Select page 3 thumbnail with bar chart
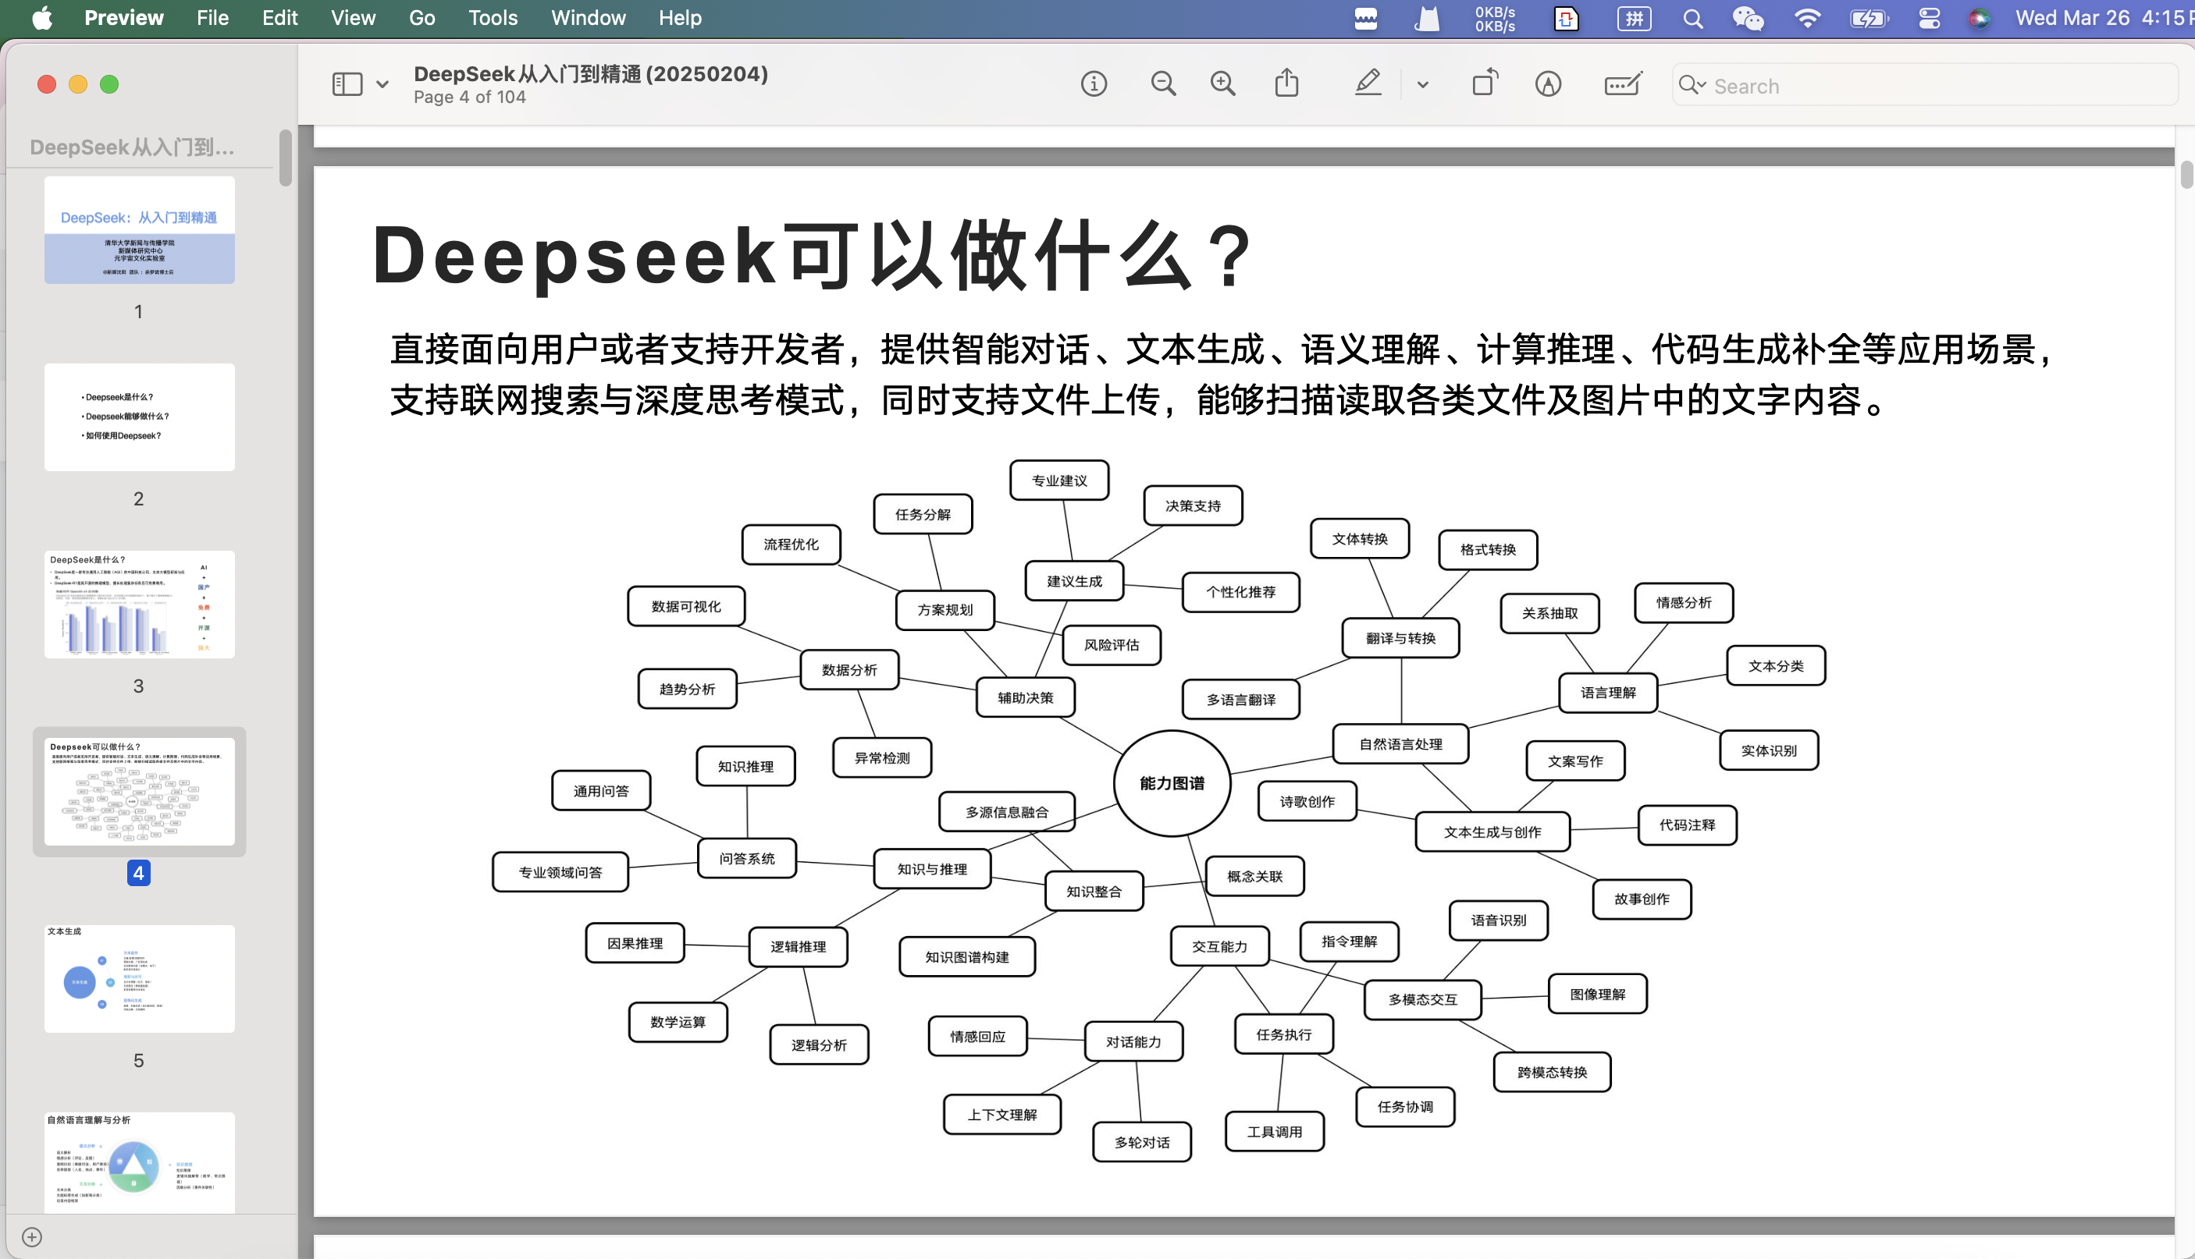This screenshot has height=1259, width=2195. (139, 605)
